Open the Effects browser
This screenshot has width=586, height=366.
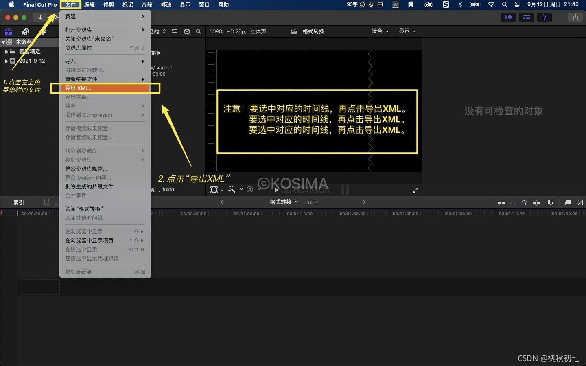568,202
